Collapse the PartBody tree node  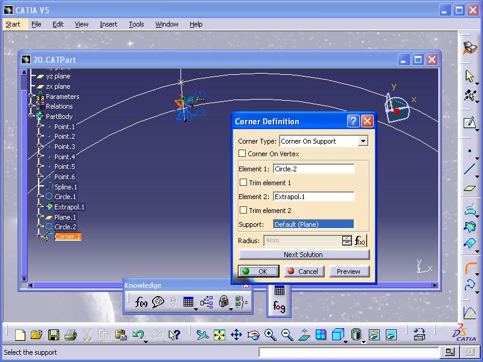32,116
